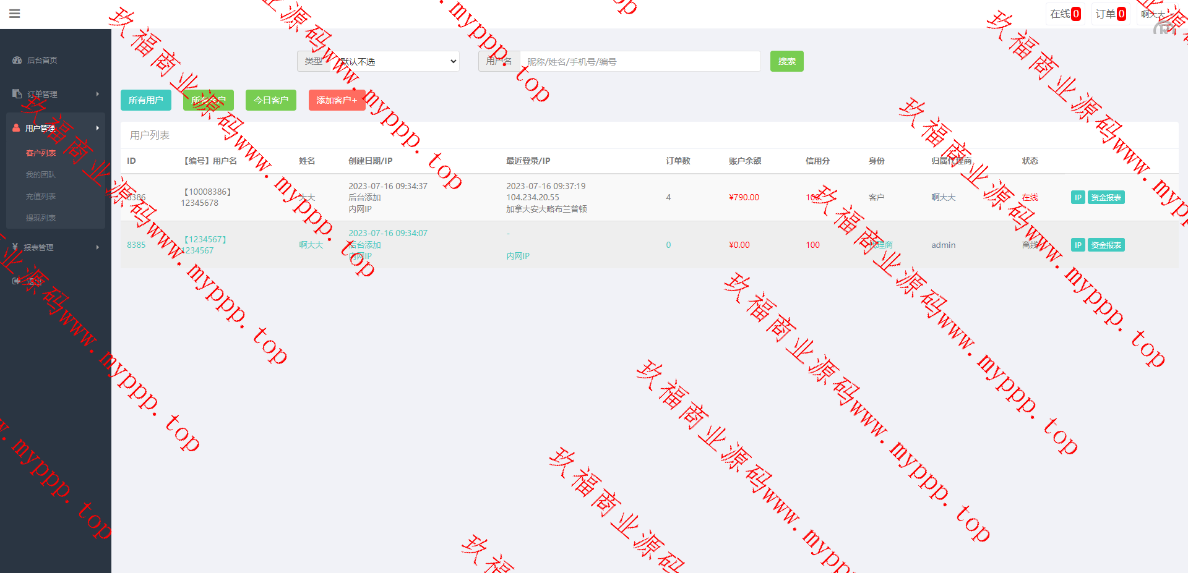Focus the 用户名 search input field
This screenshot has width=1188, height=573.
(640, 62)
